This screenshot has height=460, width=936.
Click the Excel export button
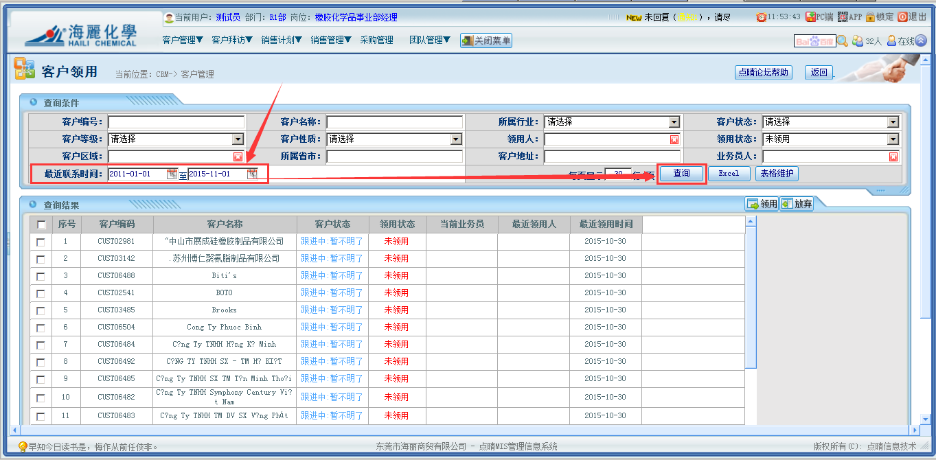pos(729,174)
